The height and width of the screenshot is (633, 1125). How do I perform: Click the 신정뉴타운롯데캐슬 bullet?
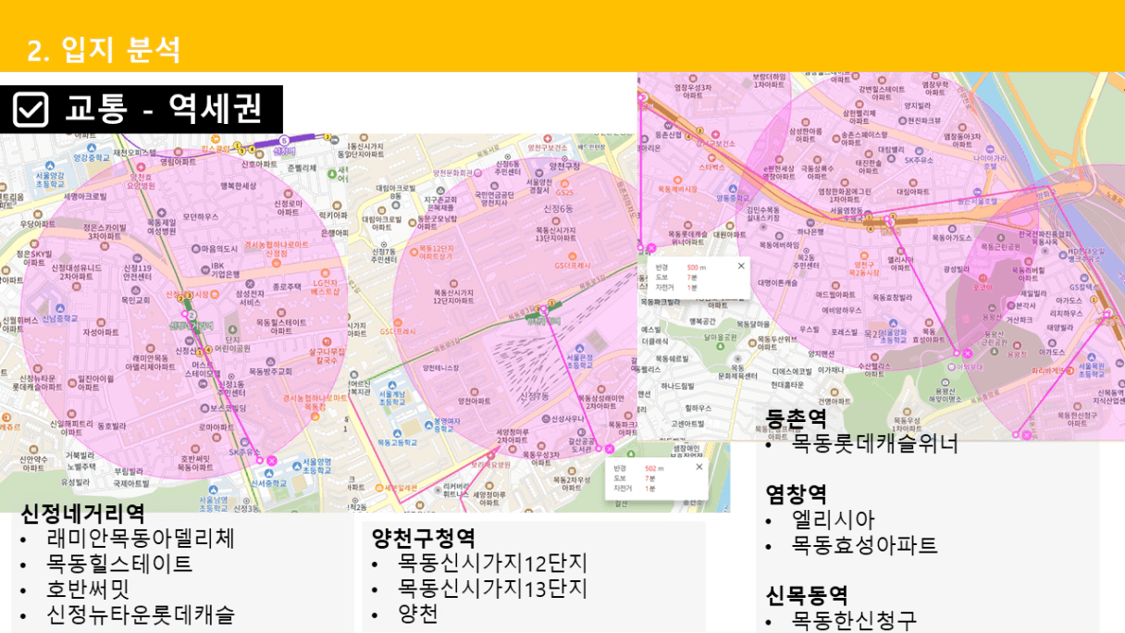pyautogui.click(x=141, y=614)
